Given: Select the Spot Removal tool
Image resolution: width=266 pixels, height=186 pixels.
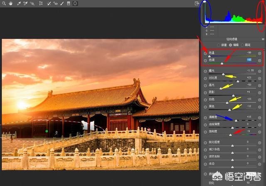Looking at the screenshot, I should (49, 3).
